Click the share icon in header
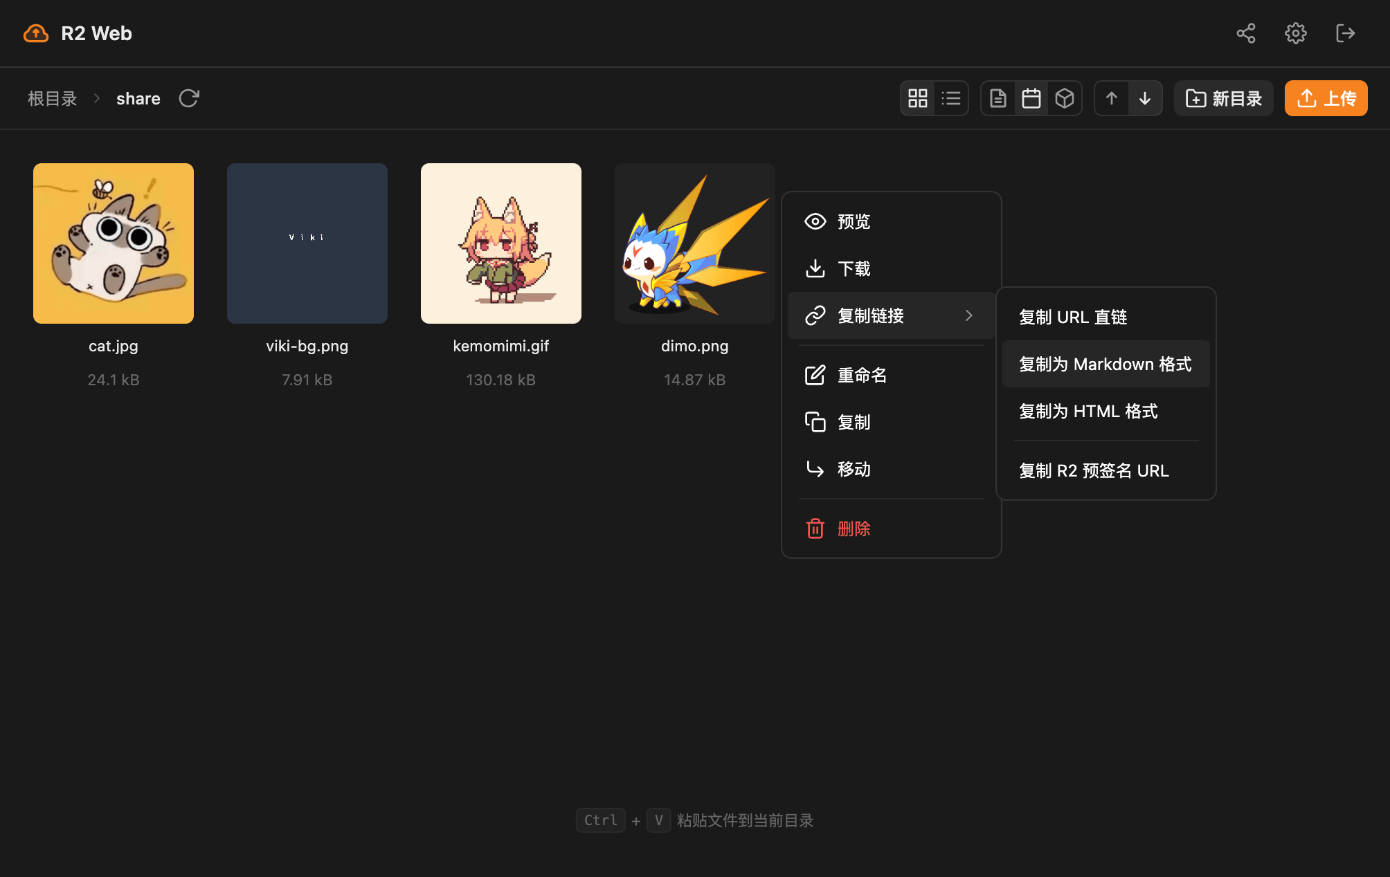1390x877 pixels. (1246, 33)
